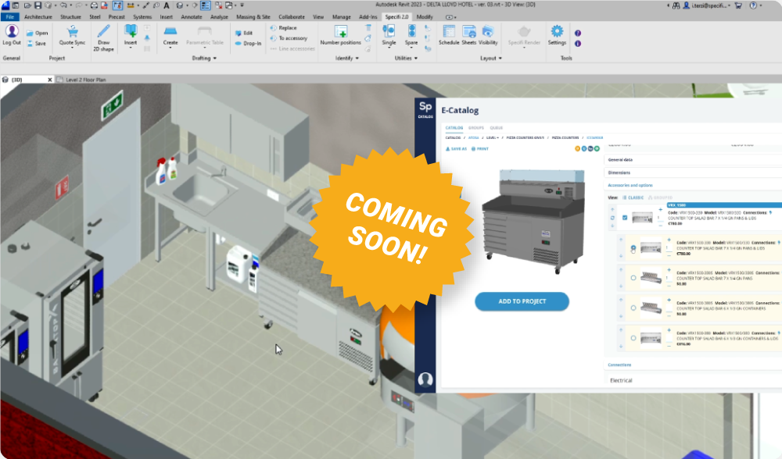
Task: Click SAVE AS in E-Catalog
Action: [x=457, y=149]
